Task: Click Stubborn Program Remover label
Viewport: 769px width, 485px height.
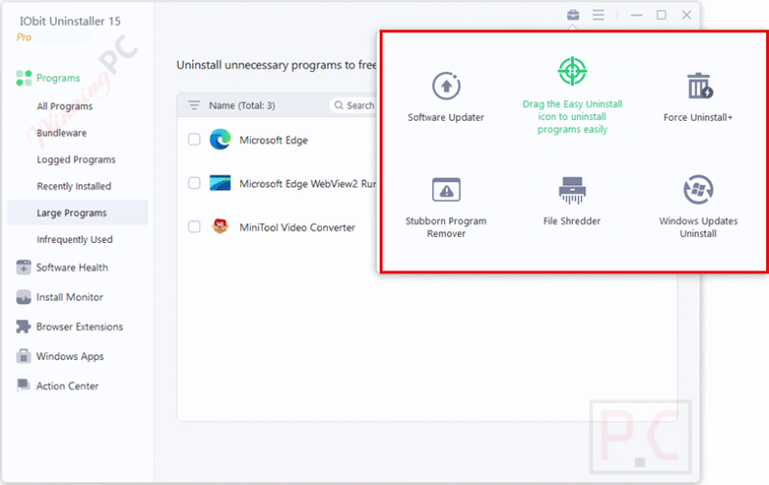Action: click(x=446, y=227)
